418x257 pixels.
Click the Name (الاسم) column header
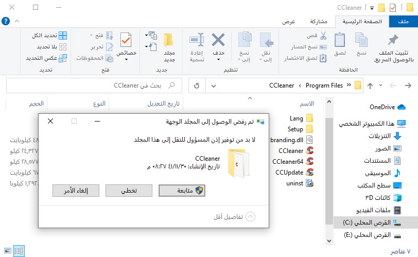pos(307,104)
